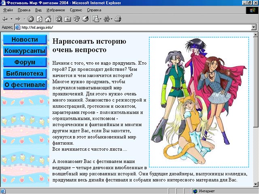Screen dimensions: 259x194
Task: Expand the address bar dropdown list
Action: 254,27
